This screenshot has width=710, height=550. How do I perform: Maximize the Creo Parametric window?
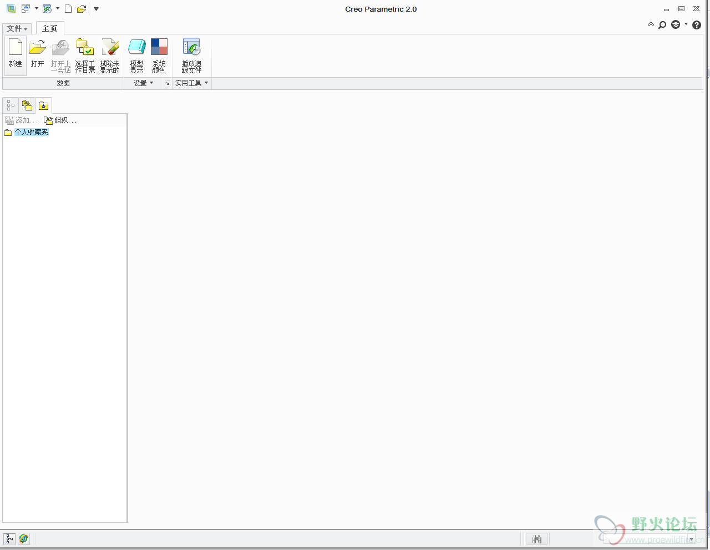pyautogui.click(x=681, y=9)
